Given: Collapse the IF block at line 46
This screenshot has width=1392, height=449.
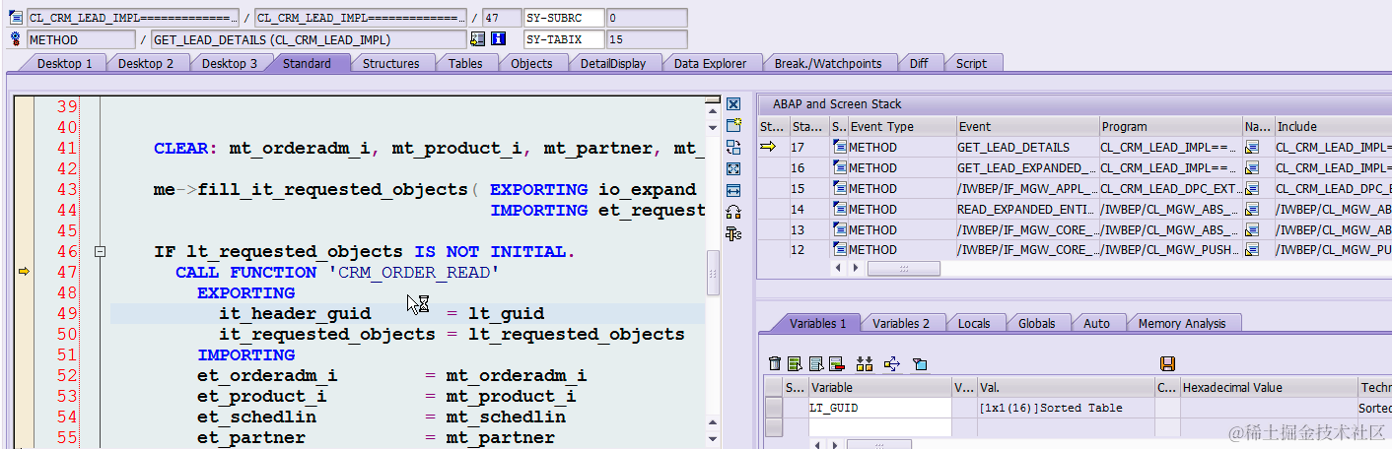Looking at the screenshot, I should (100, 252).
